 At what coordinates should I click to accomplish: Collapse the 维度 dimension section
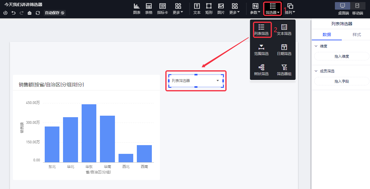pyautogui.click(x=316, y=46)
